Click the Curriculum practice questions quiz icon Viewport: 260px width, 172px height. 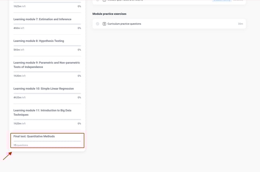(x=104, y=24)
